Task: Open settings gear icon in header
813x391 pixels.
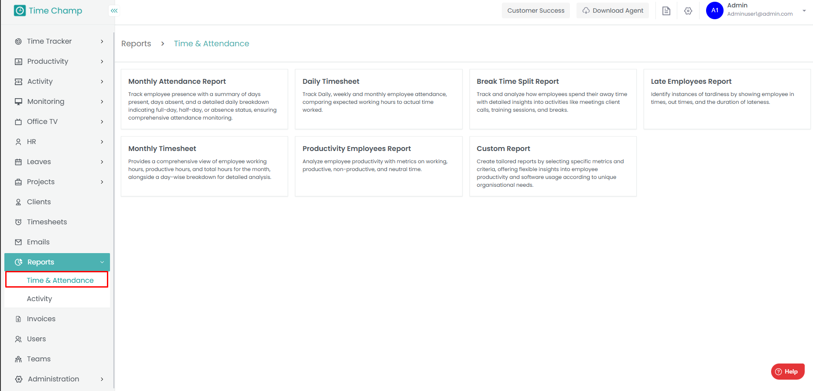Action: [688, 11]
